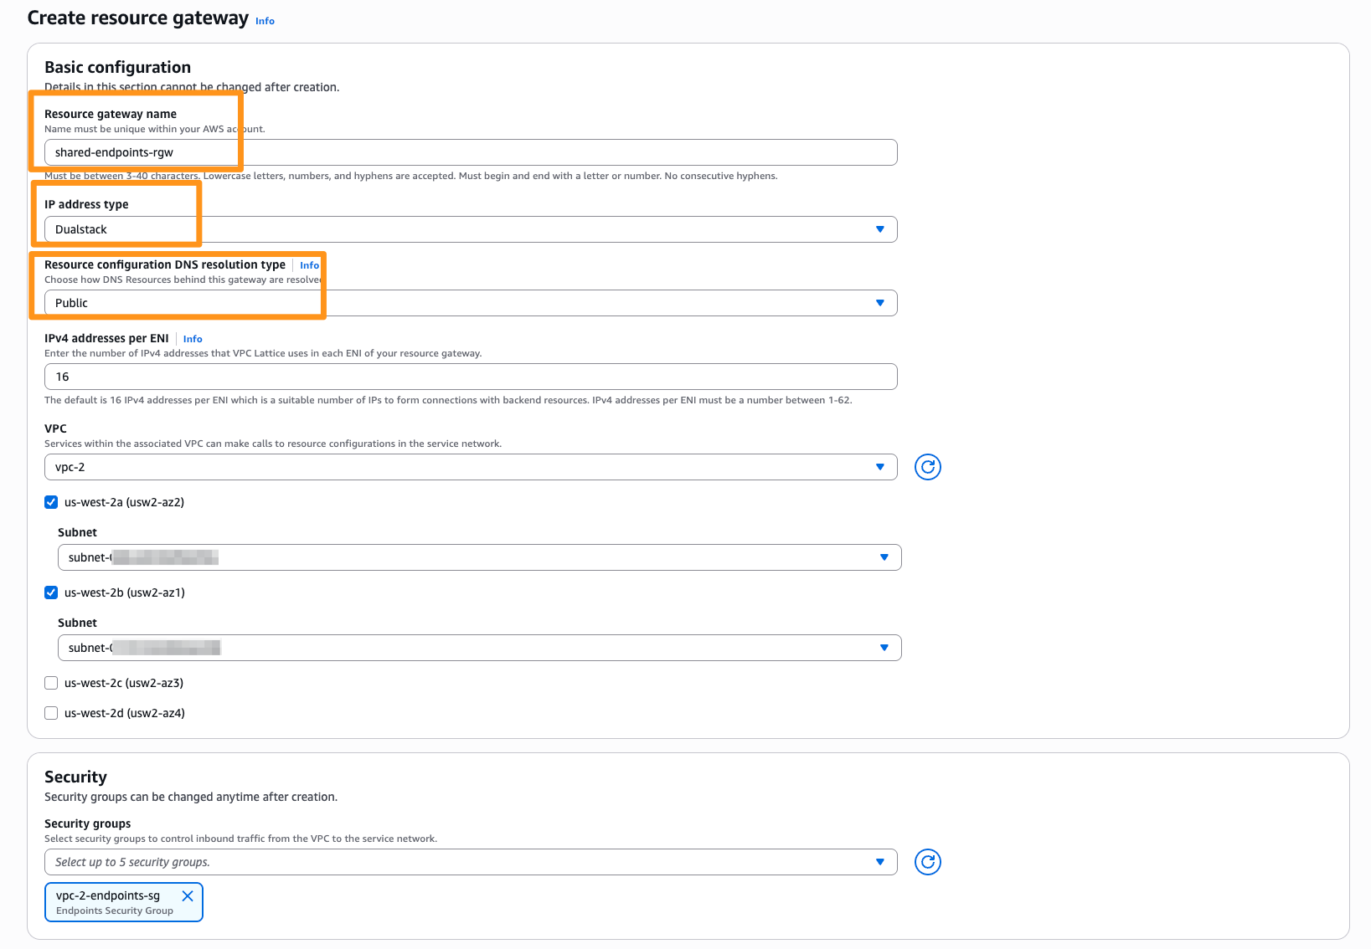This screenshot has height=949, width=1371.
Task: Open Info next to Create resource gateway
Action: tap(265, 21)
